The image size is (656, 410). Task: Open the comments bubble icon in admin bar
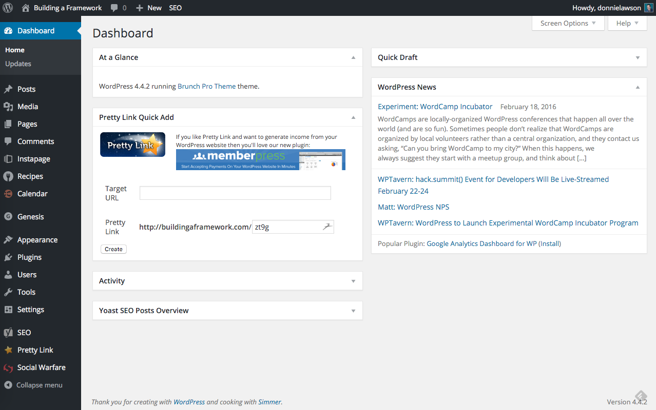tap(114, 8)
